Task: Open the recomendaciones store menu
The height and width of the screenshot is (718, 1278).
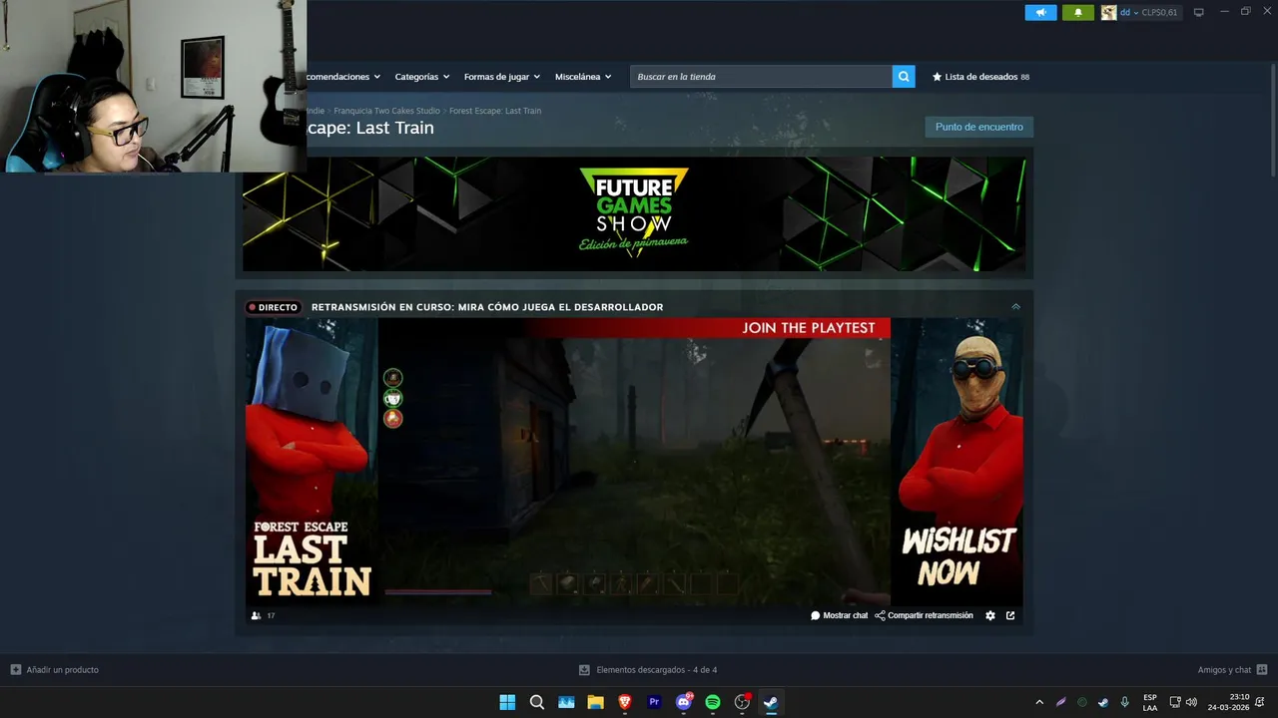Action: (x=342, y=77)
